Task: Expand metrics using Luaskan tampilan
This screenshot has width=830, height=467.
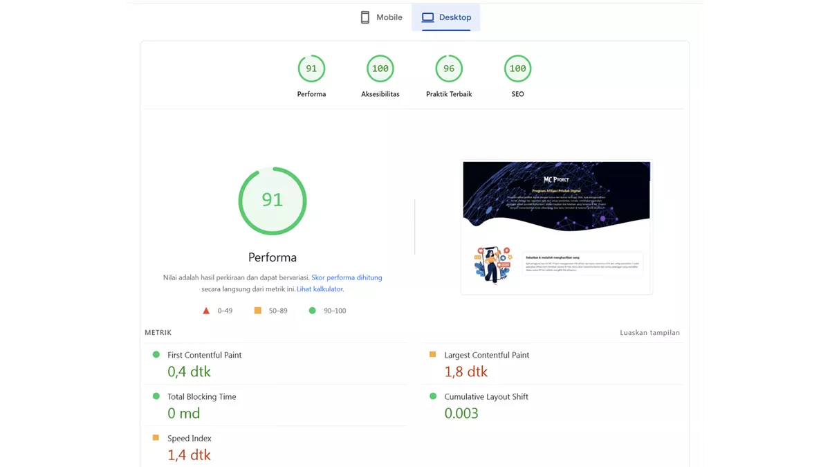Action: [649, 332]
